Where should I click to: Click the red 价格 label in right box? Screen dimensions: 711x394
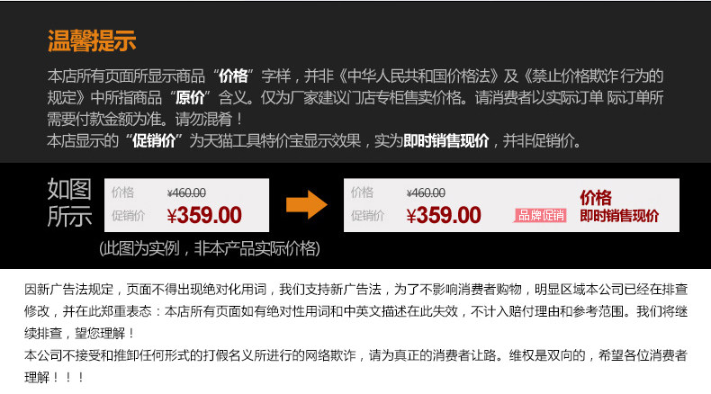[x=596, y=198]
